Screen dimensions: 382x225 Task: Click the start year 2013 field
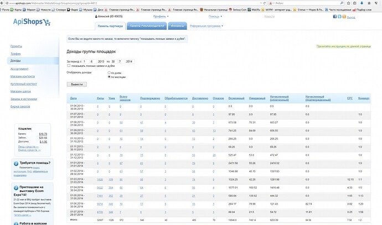coord(101,61)
